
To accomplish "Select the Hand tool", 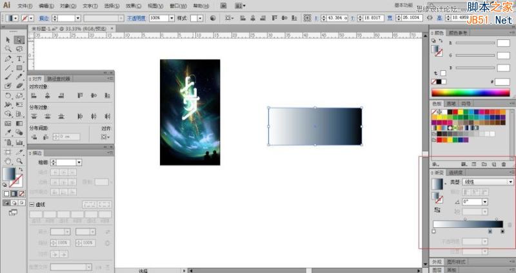I will pos(8,161).
